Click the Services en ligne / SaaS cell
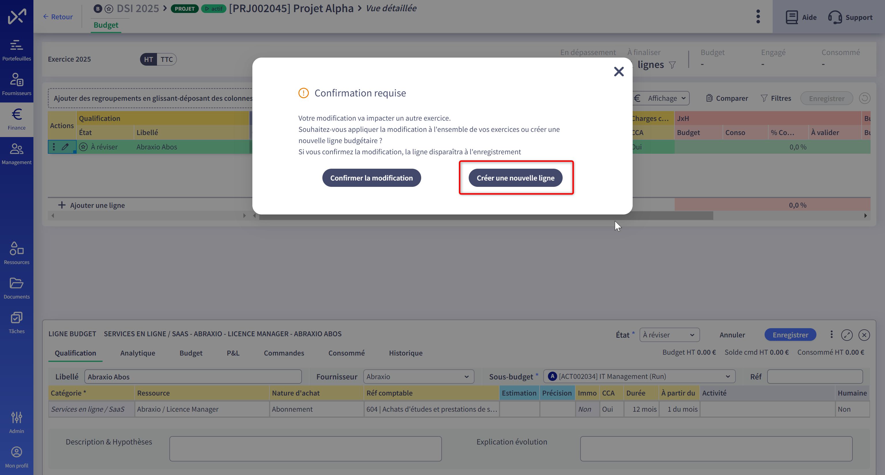 point(91,409)
